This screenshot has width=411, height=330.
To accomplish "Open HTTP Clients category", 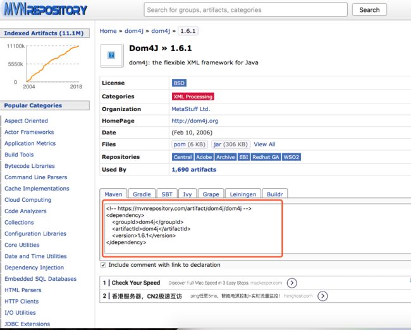I will (21, 301).
